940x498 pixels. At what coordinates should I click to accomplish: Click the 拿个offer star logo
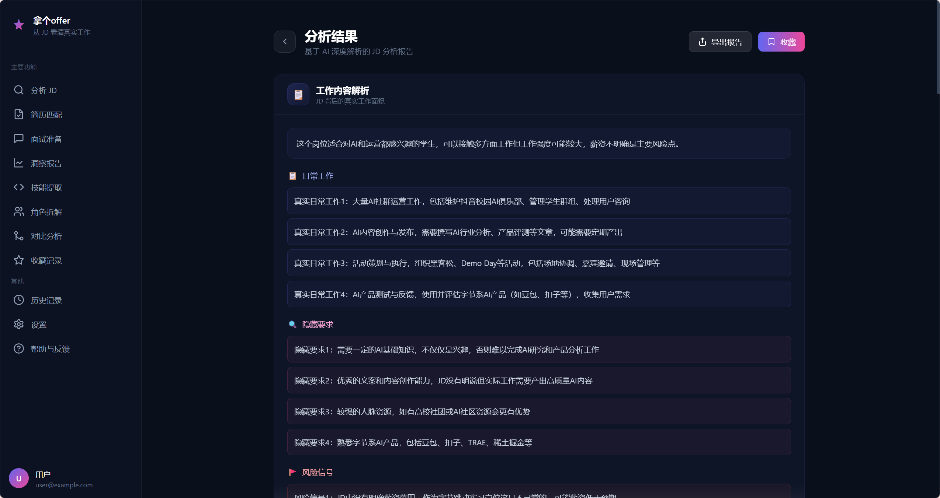point(19,25)
